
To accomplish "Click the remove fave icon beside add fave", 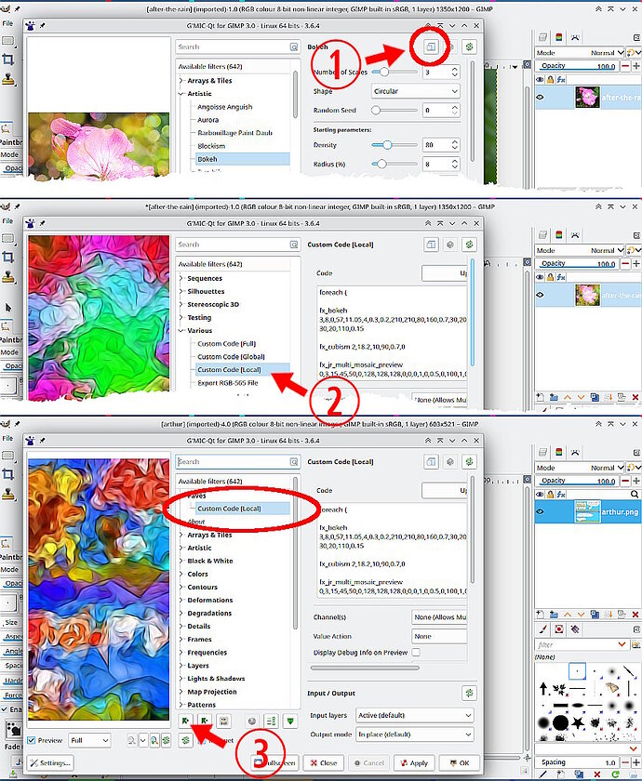I will [x=205, y=721].
